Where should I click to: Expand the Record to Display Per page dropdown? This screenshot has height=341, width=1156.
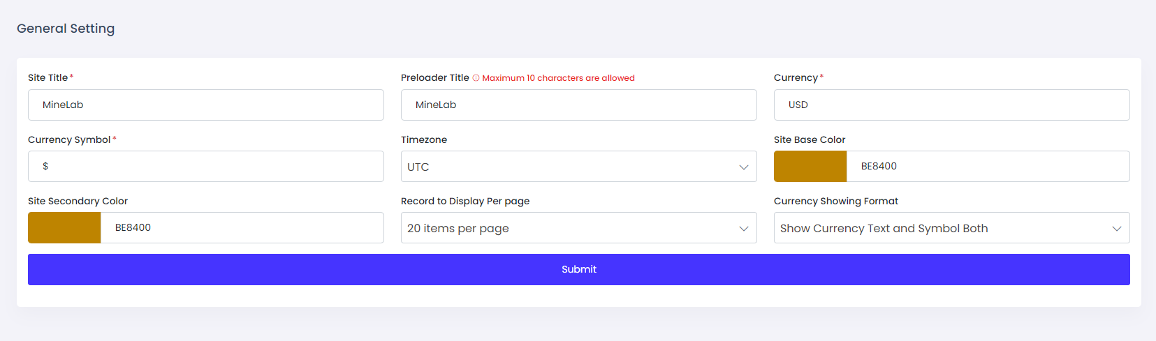[x=578, y=228]
